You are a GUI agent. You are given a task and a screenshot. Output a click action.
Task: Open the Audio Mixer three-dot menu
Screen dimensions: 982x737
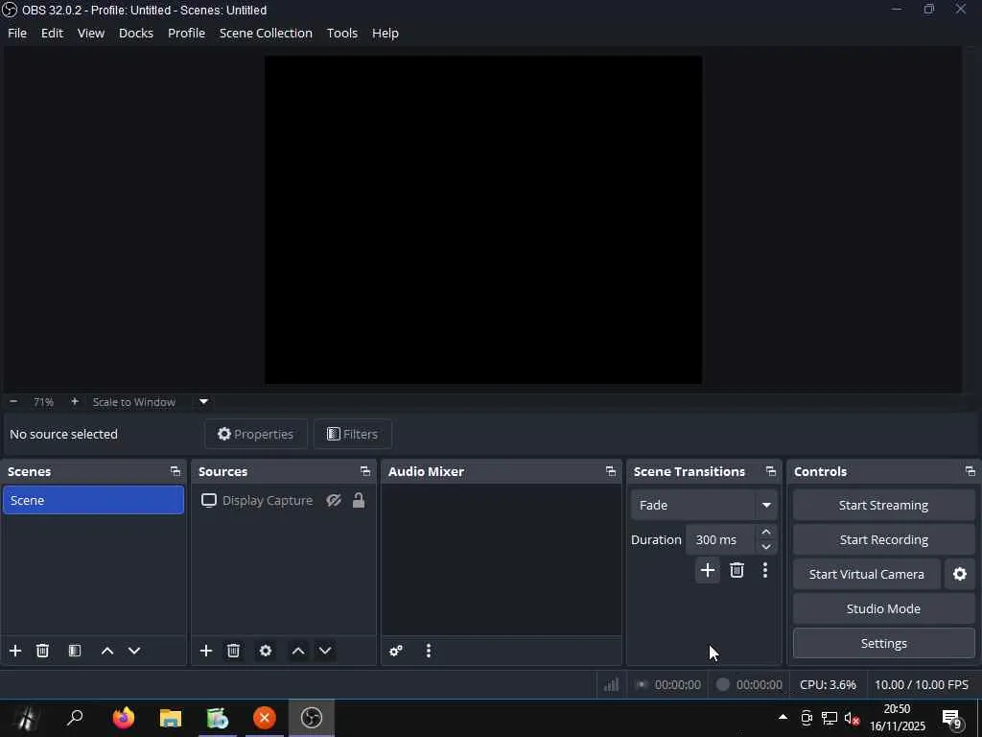click(429, 651)
